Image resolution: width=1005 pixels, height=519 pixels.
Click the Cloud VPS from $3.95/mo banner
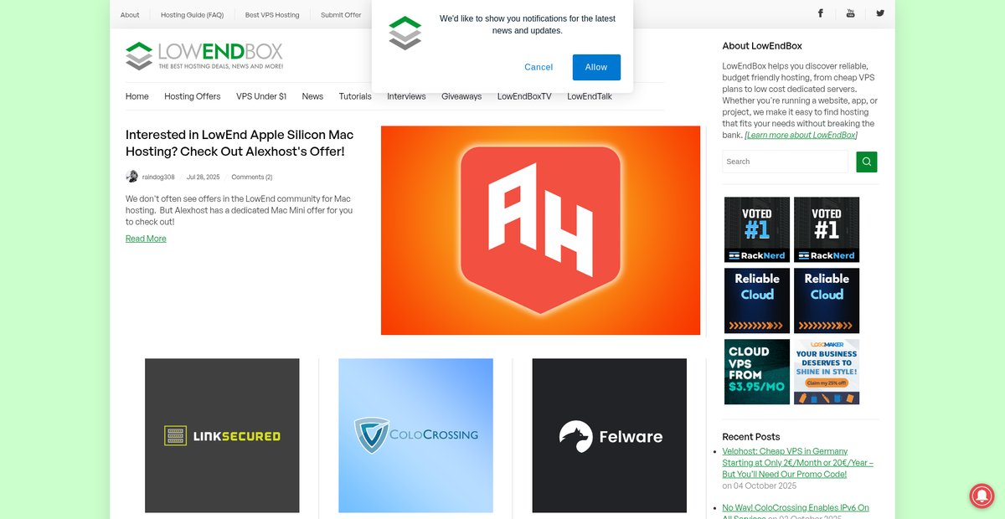(757, 372)
